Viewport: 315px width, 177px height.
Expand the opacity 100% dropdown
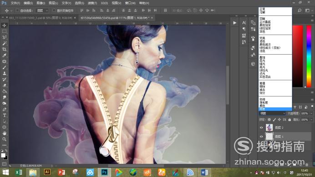tap(311, 113)
